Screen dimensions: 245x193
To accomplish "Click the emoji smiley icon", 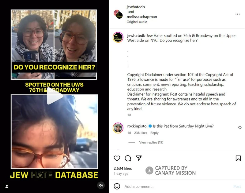I will point(117,186).
